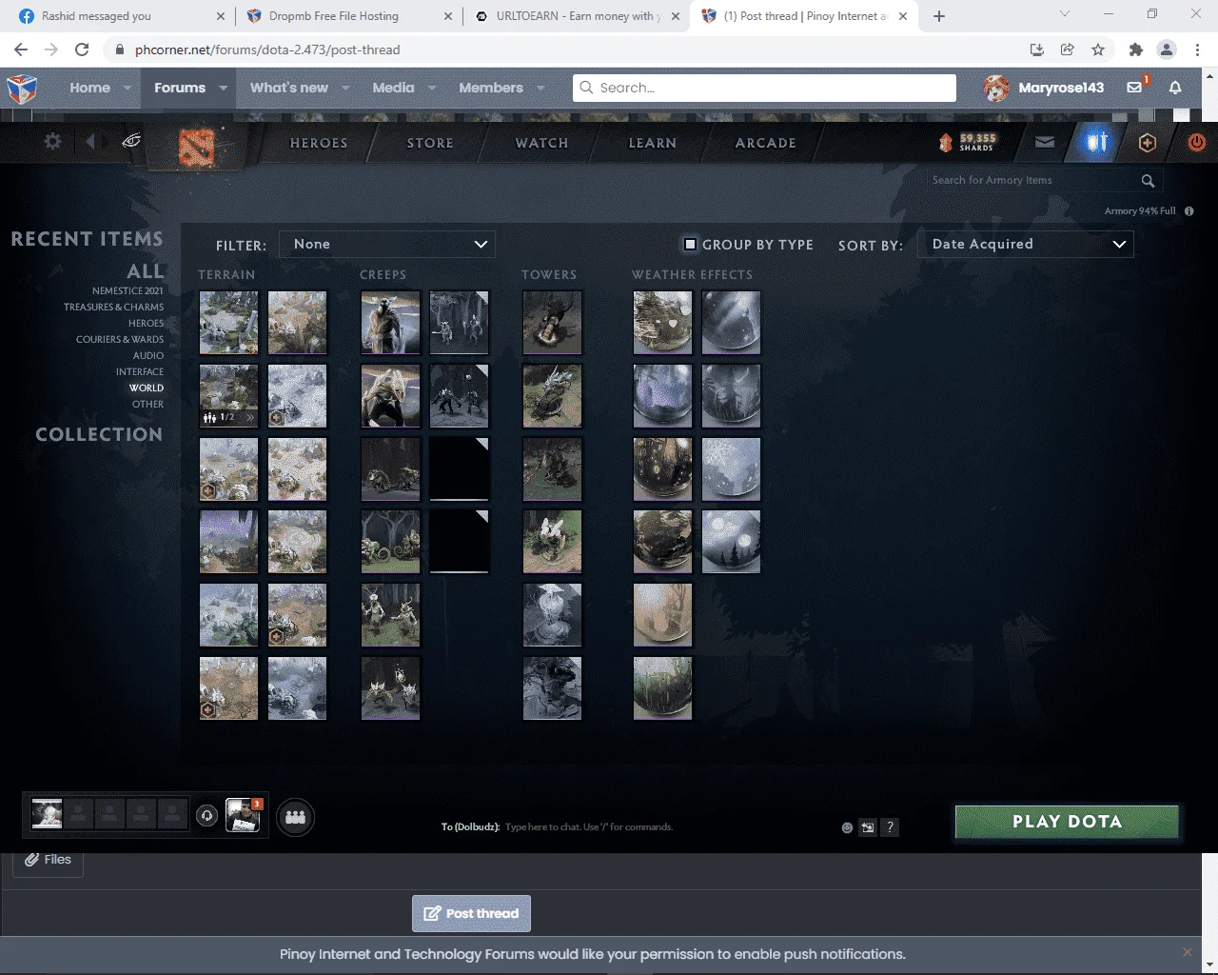Screen dimensions: 1218x975
Task: Open Dota settings gear icon
Action: 52,142
